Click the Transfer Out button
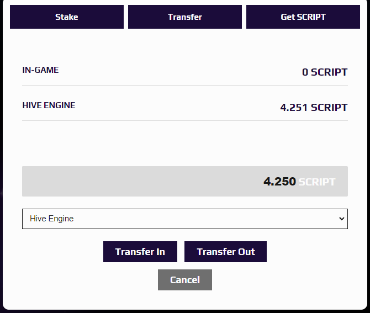 (x=225, y=252)
